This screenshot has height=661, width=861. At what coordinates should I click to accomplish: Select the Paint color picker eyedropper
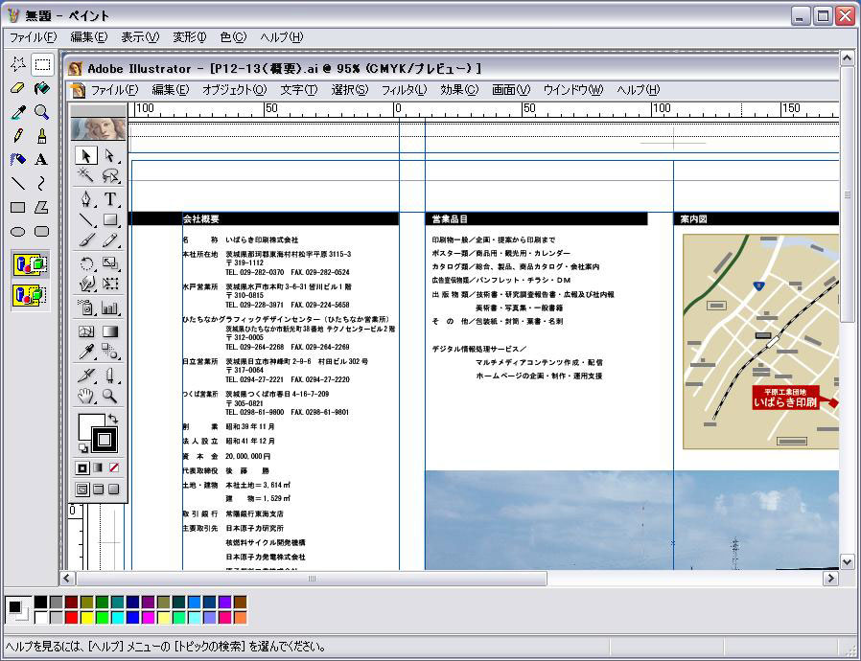[17, 112]
